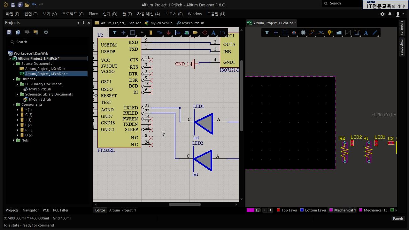Image resolution: width=409 pixels, height=230 pixels.
Task: Select Altium_Project_1.SchDoc in project tree
Action: coord(45,69)
